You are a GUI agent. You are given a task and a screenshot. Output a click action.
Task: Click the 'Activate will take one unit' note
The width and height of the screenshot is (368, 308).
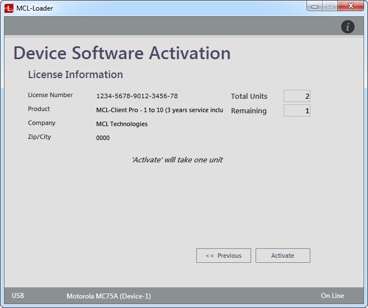(x=177, y=160)
